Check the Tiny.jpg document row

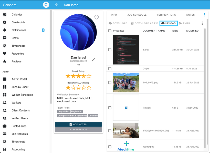[110, 108]
